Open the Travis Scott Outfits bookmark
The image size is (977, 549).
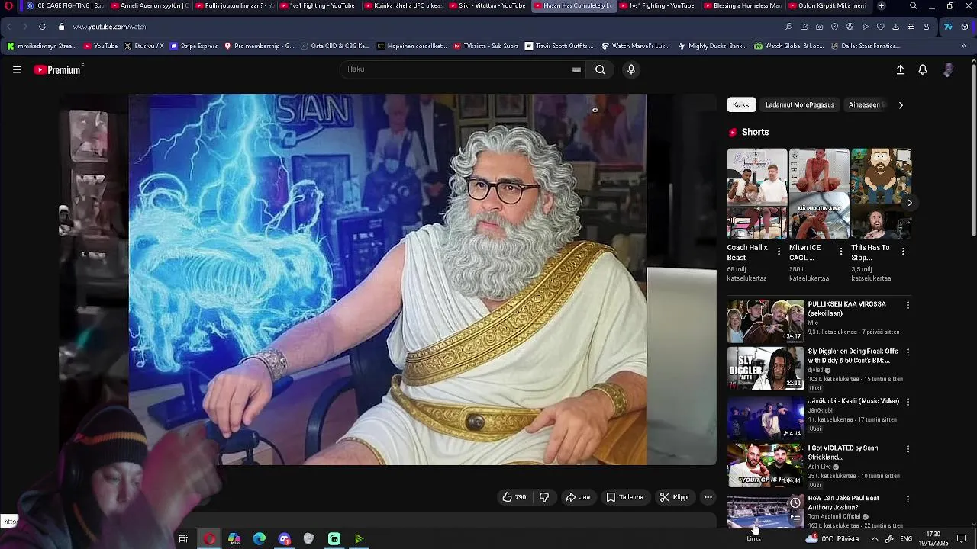[x=559, y=46]
